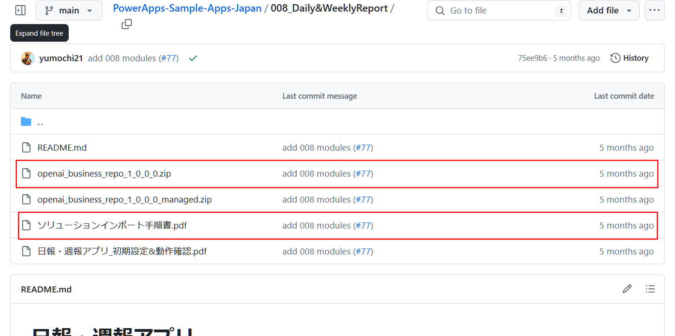Open #77 link in 日報・週報アプリ pdf row

[x=363, y=252]
